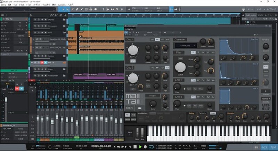Toggle monitor on Mai Tai track
This screenshot has width=278, height=151.
46,63
